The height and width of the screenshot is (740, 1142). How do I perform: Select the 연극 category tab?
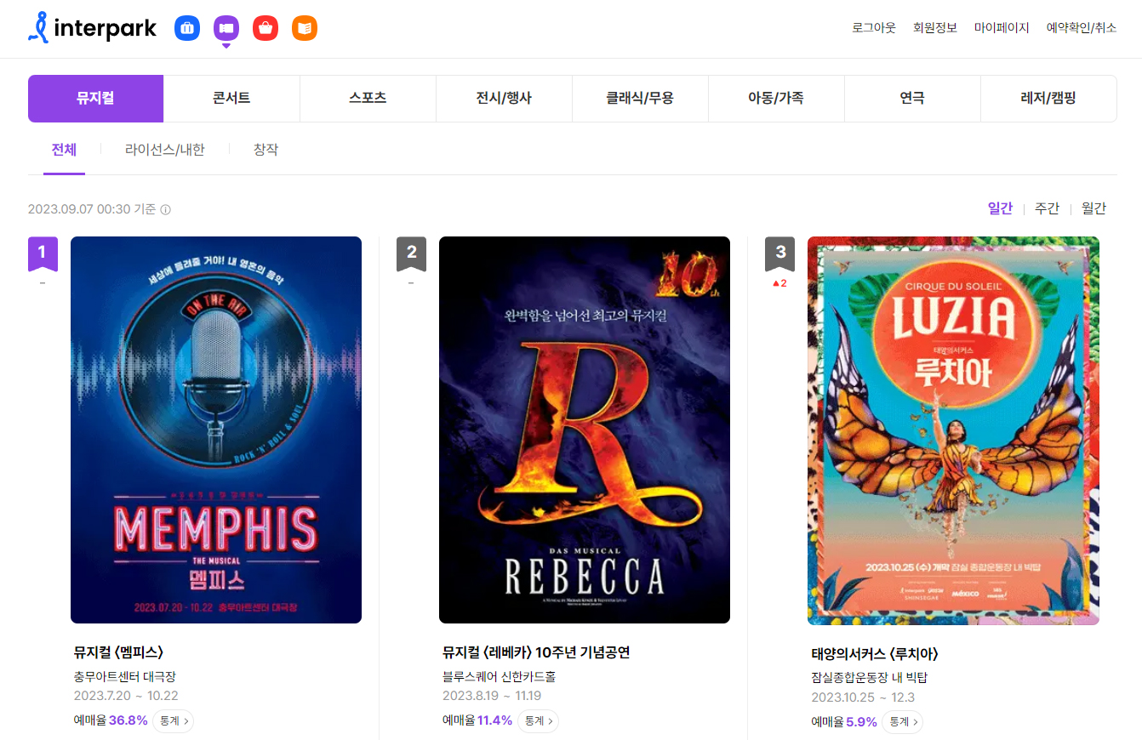[x=912, y=99]
